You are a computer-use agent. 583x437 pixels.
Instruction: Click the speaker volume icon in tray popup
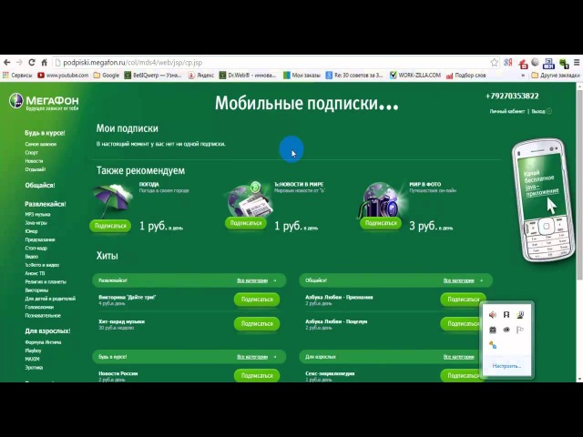point(493,315)
